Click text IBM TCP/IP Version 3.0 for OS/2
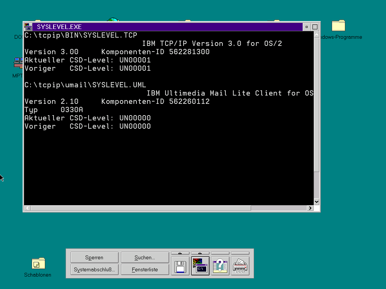386x289 pixels. coord(212,44)
